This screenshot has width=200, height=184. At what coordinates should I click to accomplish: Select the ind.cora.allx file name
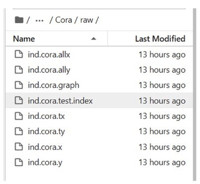[49, 55]
